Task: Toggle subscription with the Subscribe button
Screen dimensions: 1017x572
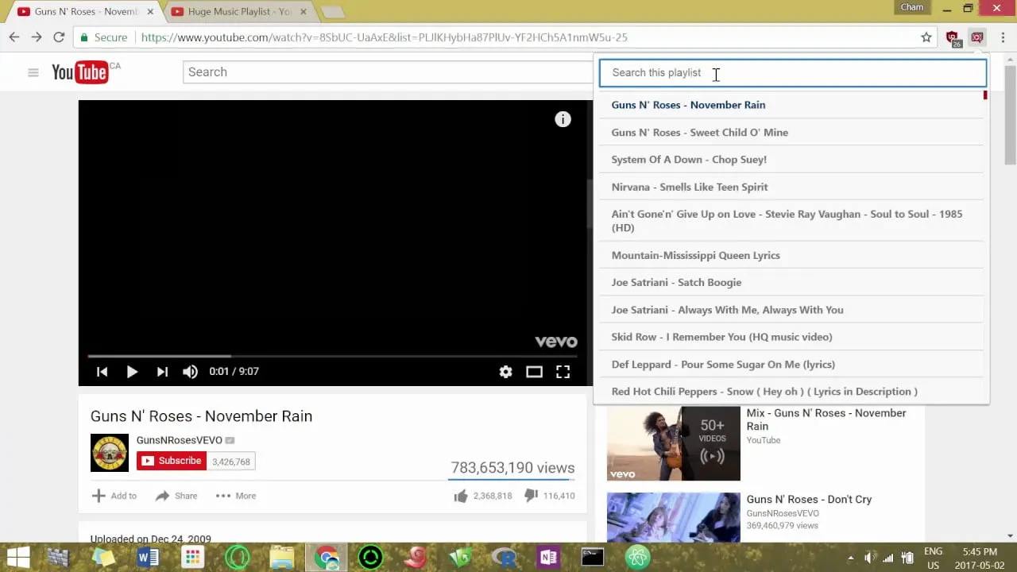Action: tap(171, 461)
